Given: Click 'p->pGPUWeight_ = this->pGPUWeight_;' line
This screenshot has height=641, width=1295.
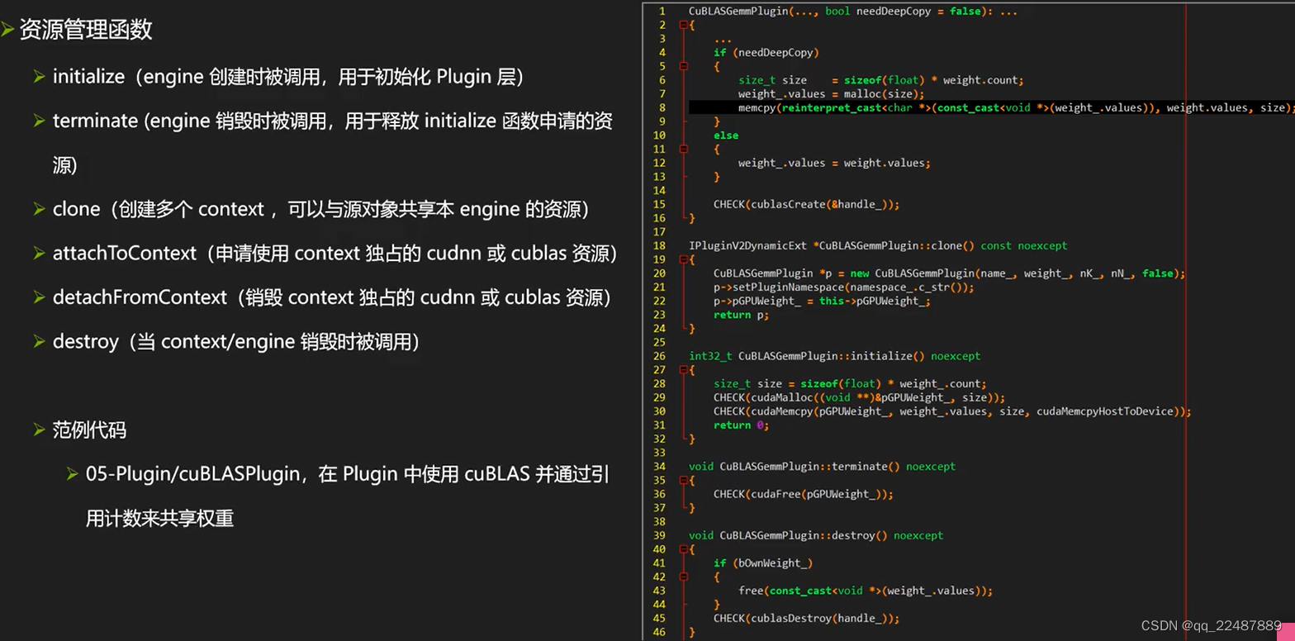Looking at the screenshot, I should tap(823, 301).
